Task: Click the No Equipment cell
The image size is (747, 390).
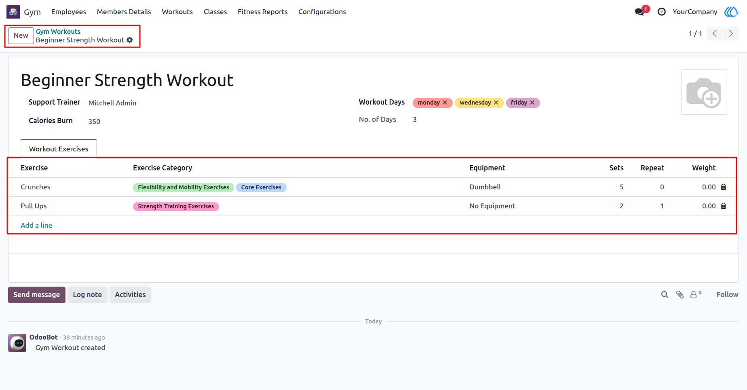Action: [x=492, y=206]
